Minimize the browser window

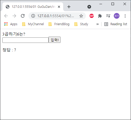[101, 4]
